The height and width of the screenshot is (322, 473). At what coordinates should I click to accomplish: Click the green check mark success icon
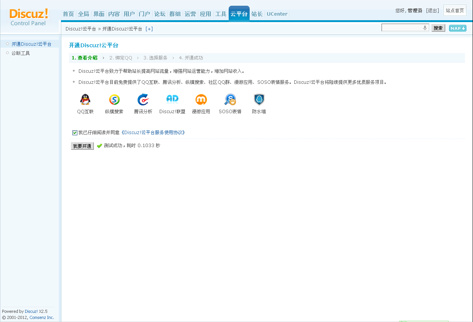[99, 146]
